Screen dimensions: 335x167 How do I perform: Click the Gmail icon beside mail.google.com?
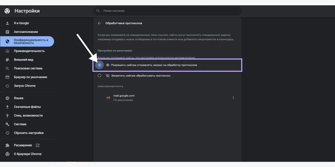pyautogui.click(x=108, y=98)
